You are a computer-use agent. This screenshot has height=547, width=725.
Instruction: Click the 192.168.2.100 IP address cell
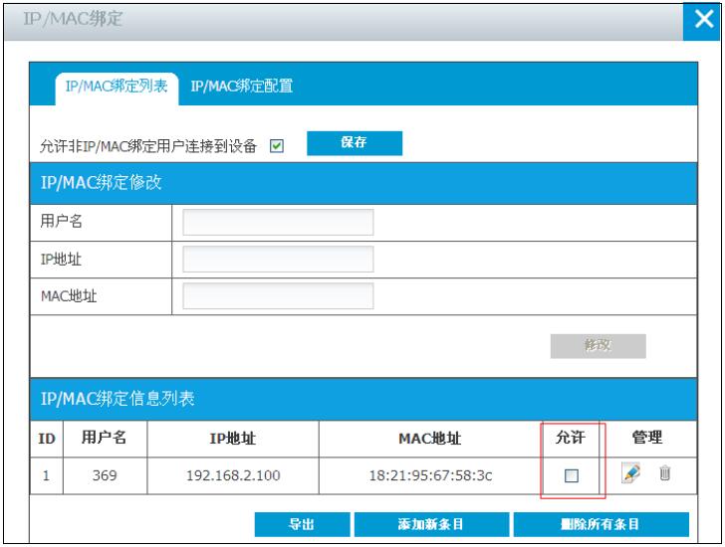point(233,476)
